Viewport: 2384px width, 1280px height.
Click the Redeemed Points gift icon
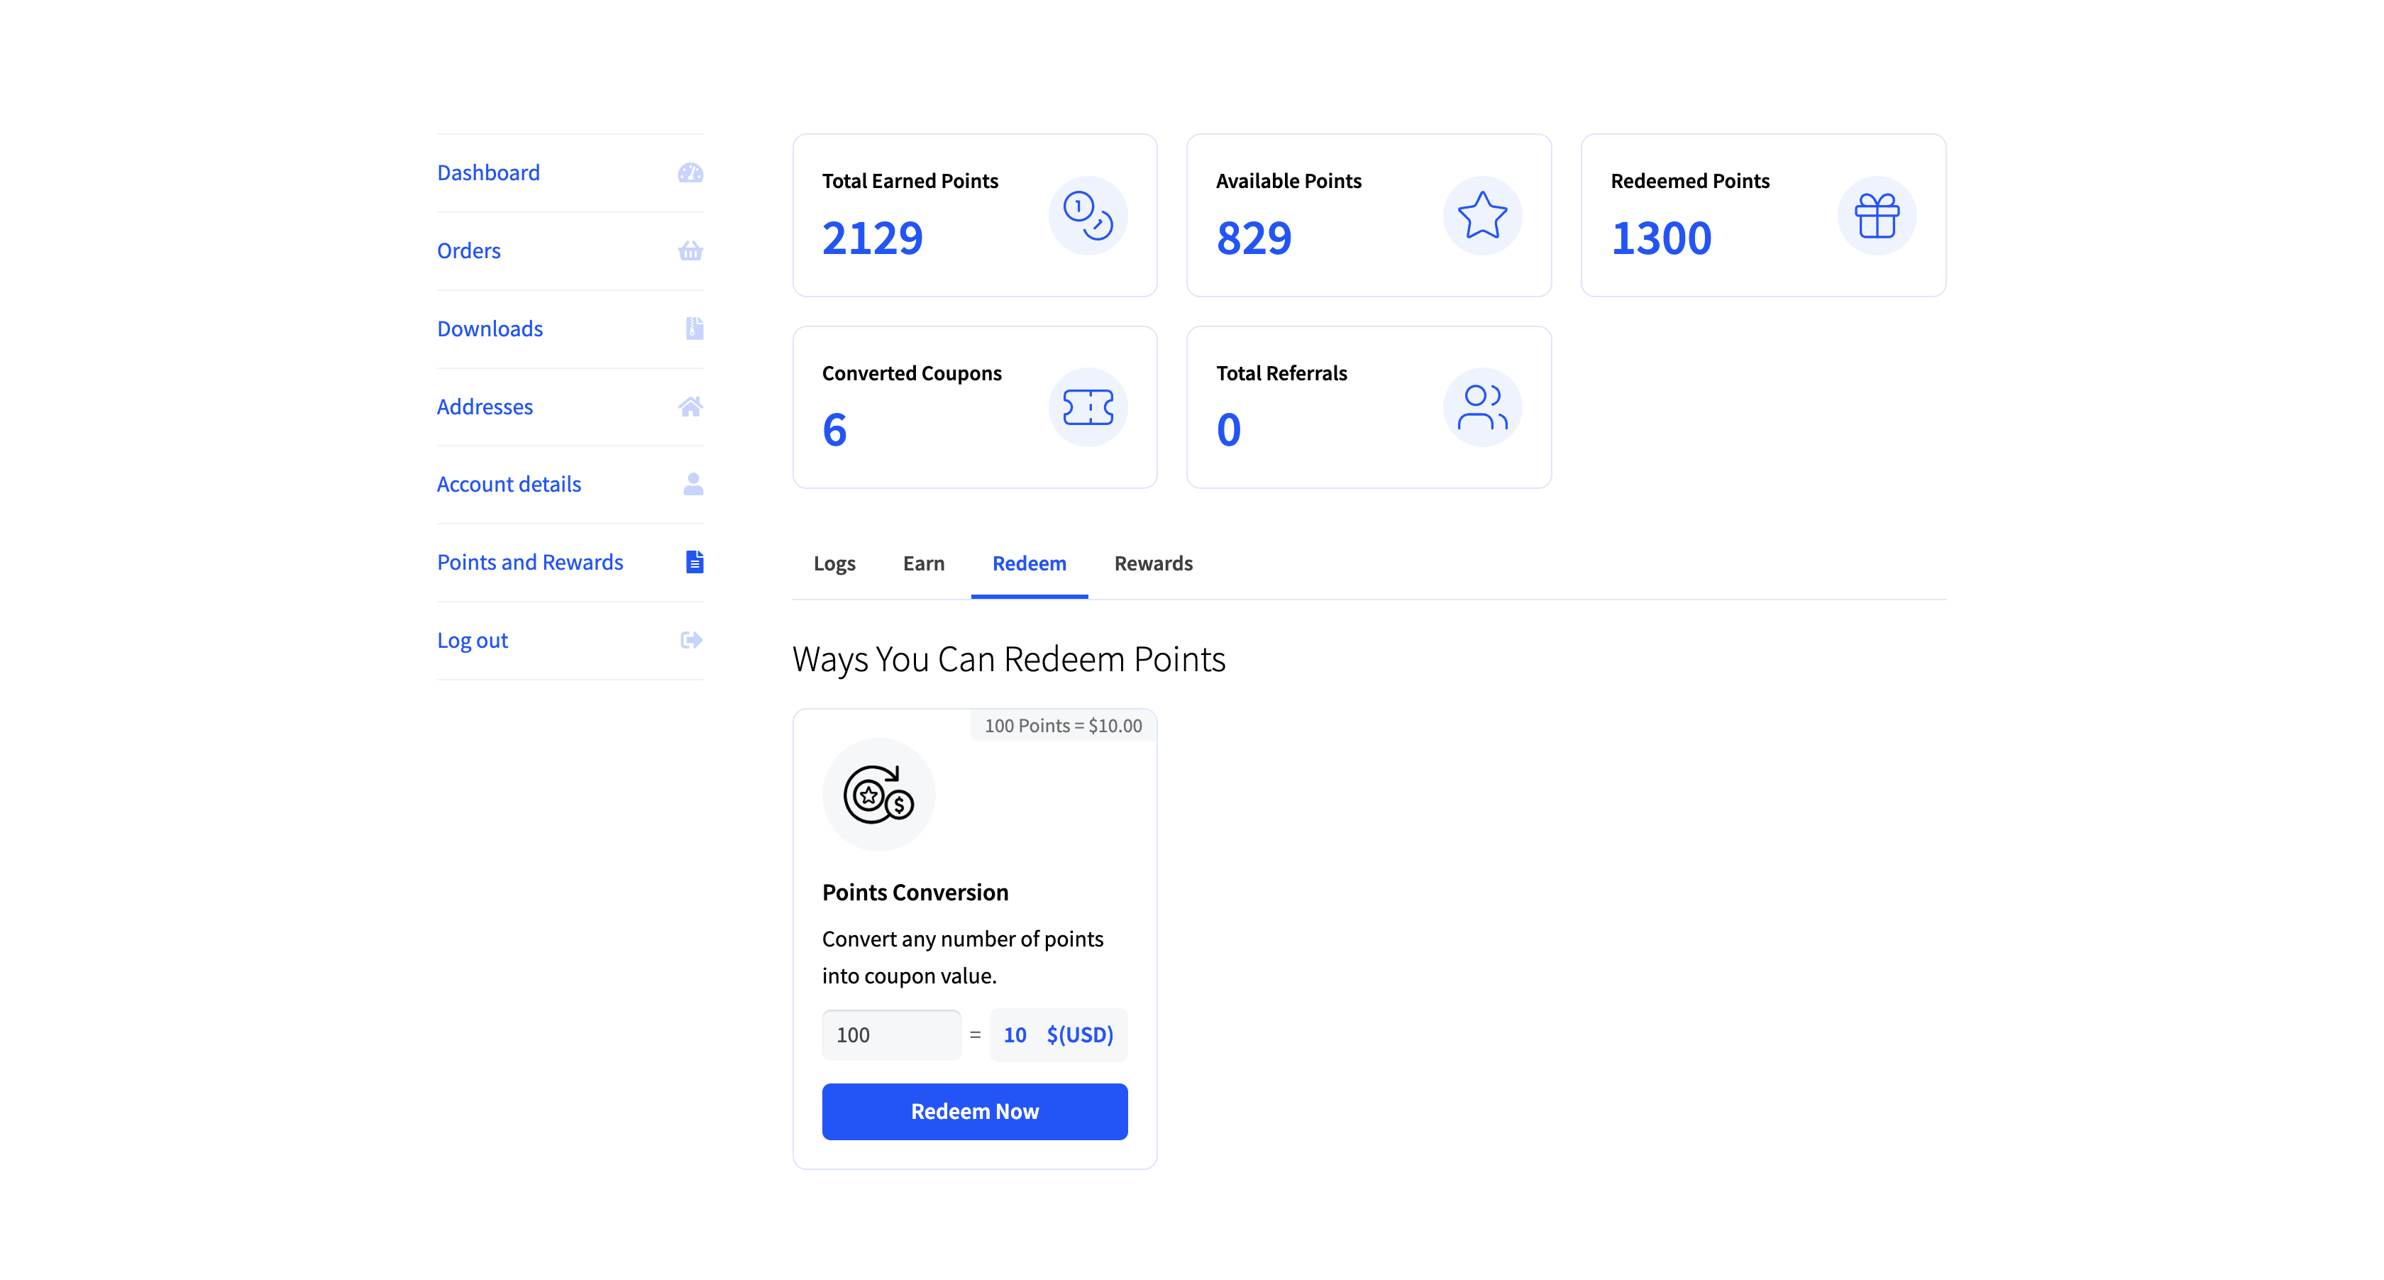point(1876,215)
